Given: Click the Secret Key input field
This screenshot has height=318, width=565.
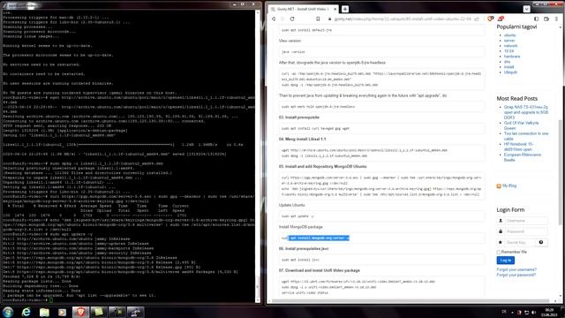Looking at the screenshot, I should [519, 242].
